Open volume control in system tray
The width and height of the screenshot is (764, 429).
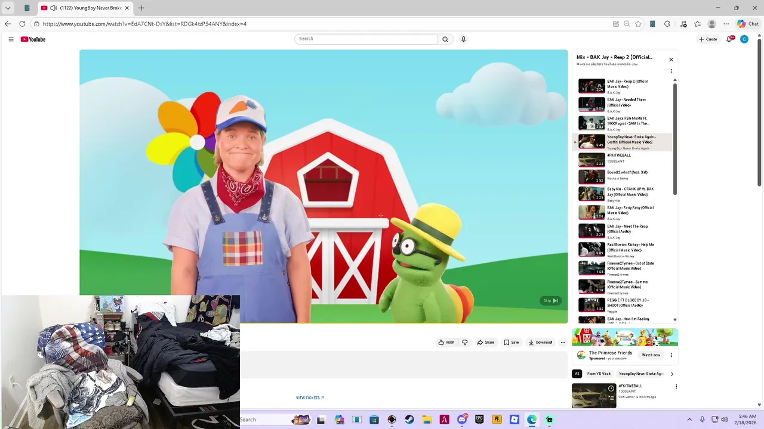[x=724, y=419]
